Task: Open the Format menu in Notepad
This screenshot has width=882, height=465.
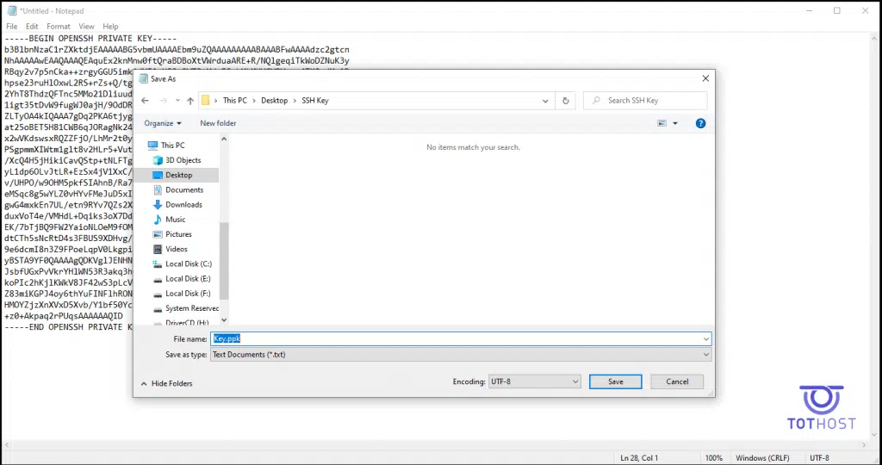Action: pos(59,27)
